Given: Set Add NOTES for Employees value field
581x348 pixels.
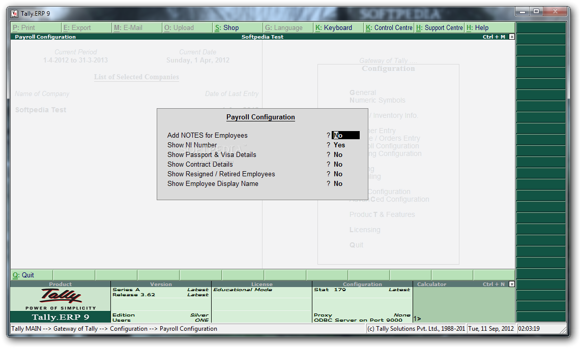Looking at the screenshot, I should point(346,135).
